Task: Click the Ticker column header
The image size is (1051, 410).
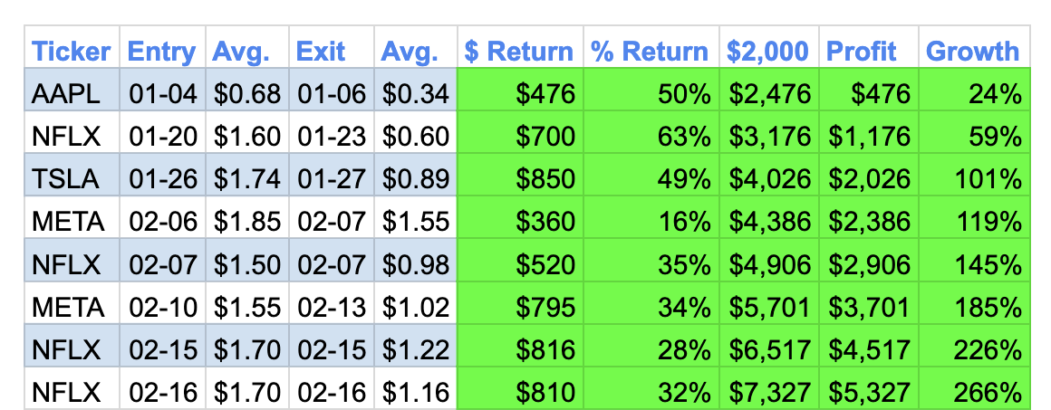Action: point(72,51)
